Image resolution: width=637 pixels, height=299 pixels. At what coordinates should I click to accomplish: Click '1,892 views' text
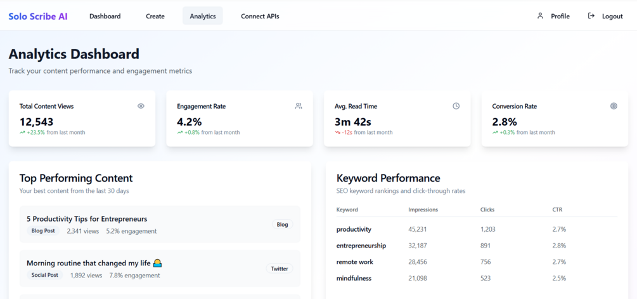[86, 276]
